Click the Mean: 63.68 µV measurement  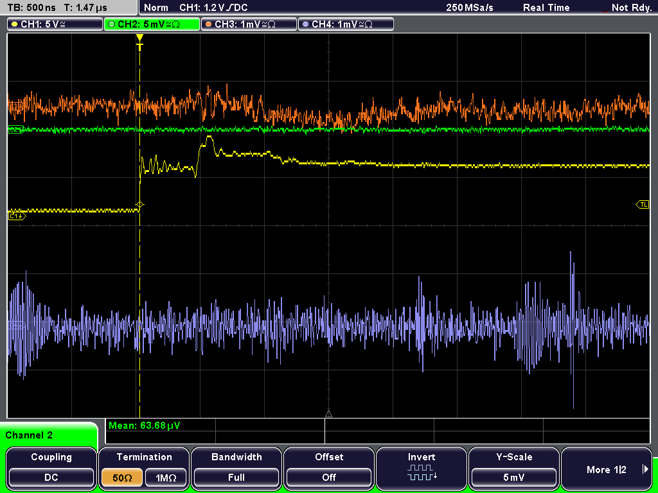(x=145, y=426)
